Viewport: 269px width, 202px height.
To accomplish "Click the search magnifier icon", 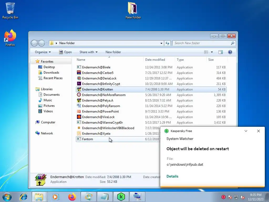I will tap(232, 43).
